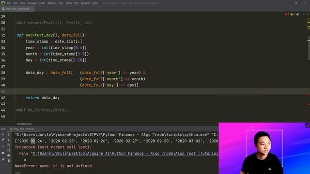Open the Run menu in menu bar
This screenshot has height=174, width=310.
61,3
